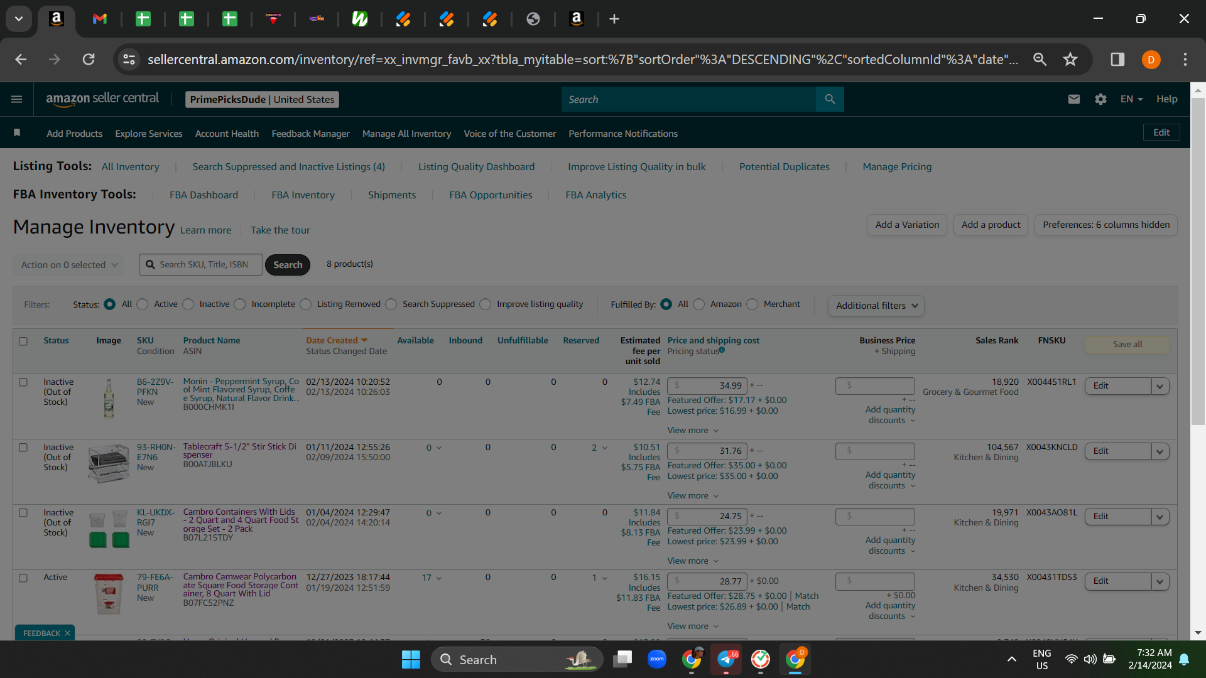The image size is (1206, 678).
Task: View site information icon in address bar
Action: 129,59
